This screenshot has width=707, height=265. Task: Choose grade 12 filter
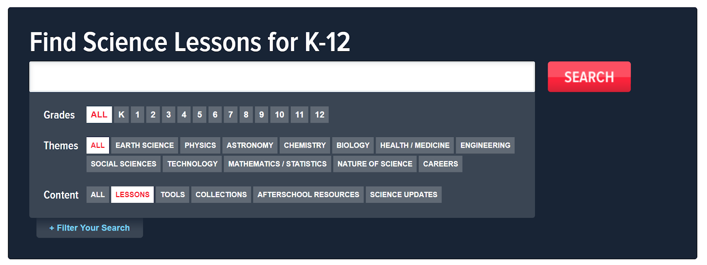pos(319,115)
